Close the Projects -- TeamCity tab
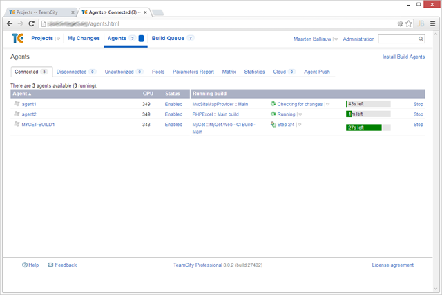 pos(73,12)
